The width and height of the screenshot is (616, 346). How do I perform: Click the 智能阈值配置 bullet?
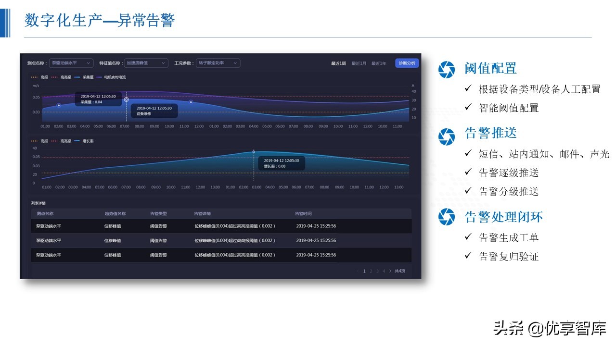[509, 108]
